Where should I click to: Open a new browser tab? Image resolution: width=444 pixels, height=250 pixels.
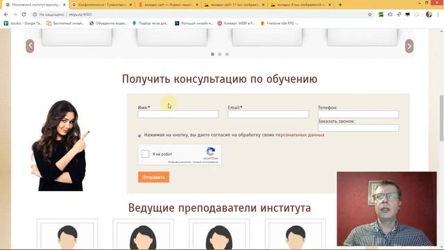[x=340, y=5]
